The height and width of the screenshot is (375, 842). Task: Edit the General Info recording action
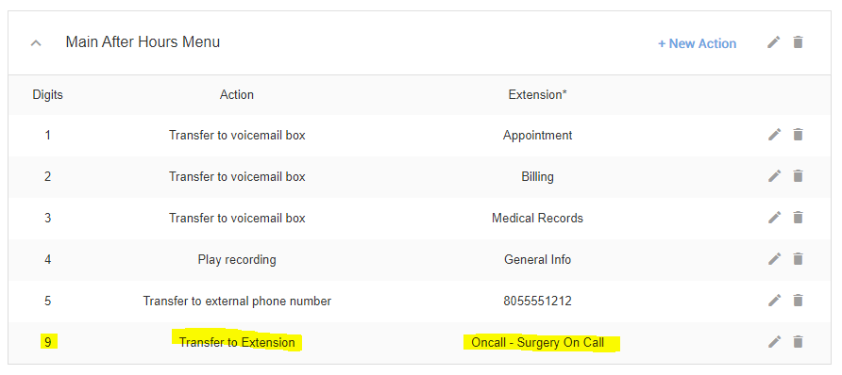[774, 259]
